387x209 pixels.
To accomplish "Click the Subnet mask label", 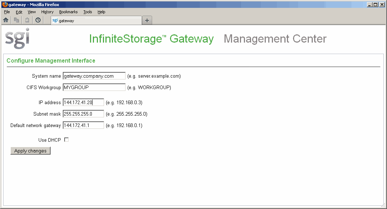I will tap(47, 114).
